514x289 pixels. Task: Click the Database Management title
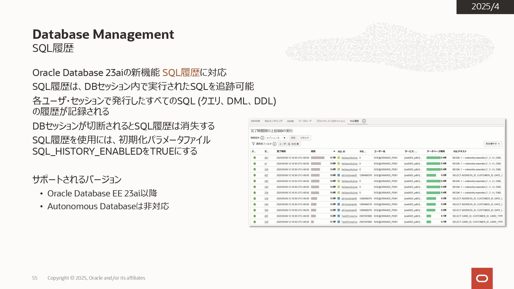103,34
